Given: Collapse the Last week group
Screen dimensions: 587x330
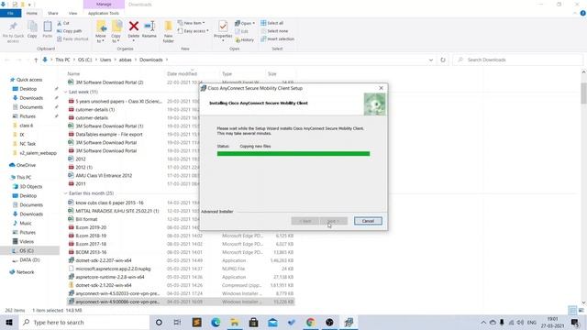Looking at the screenshot, I should (x=65, y=92).
